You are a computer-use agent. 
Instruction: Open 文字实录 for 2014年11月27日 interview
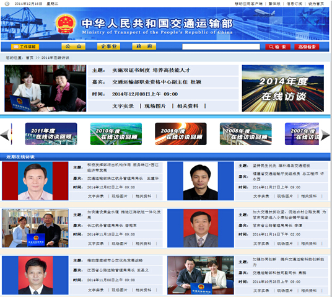(x=261, y=196)
